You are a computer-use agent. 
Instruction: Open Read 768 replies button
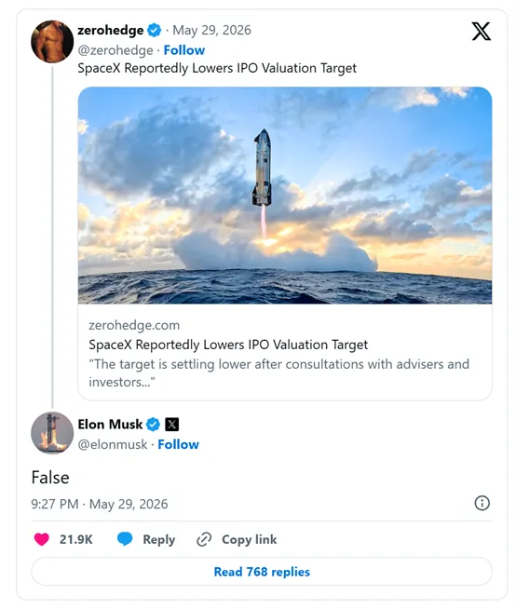point(262,572)
